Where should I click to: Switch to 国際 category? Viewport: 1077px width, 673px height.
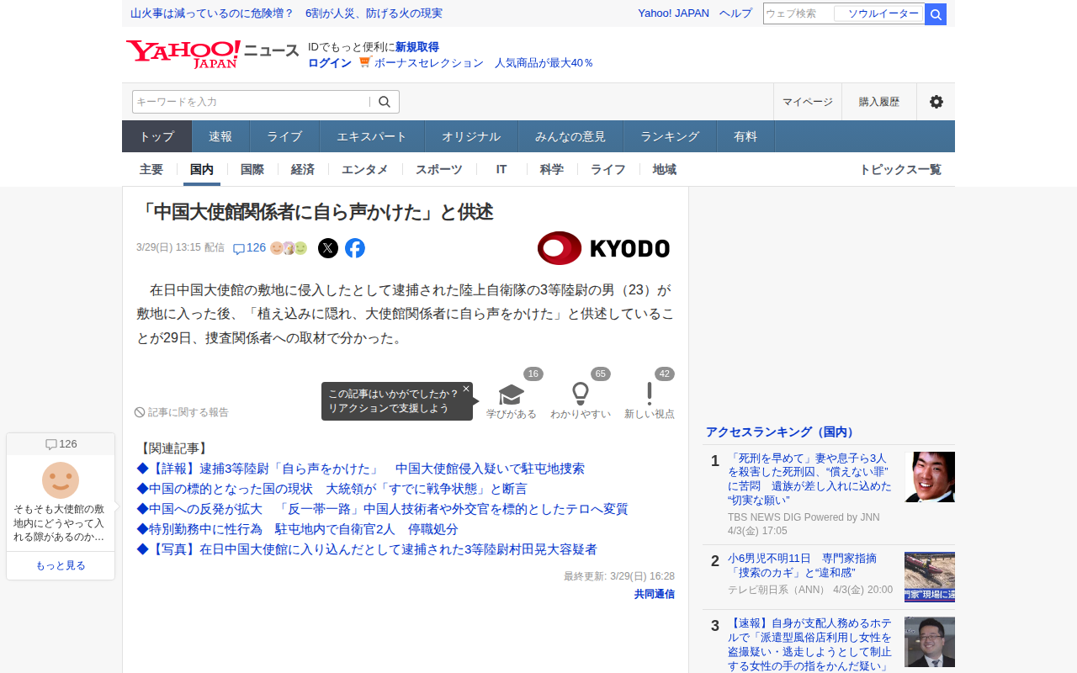pyautogui.click(x=252, y=169)
